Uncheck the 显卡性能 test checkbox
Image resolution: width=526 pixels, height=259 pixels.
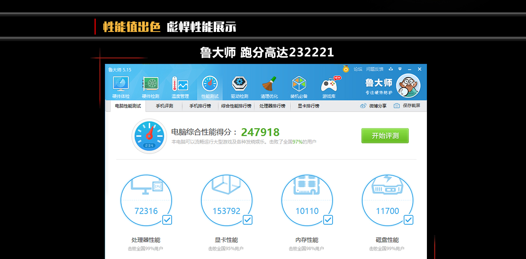point(248,220)
